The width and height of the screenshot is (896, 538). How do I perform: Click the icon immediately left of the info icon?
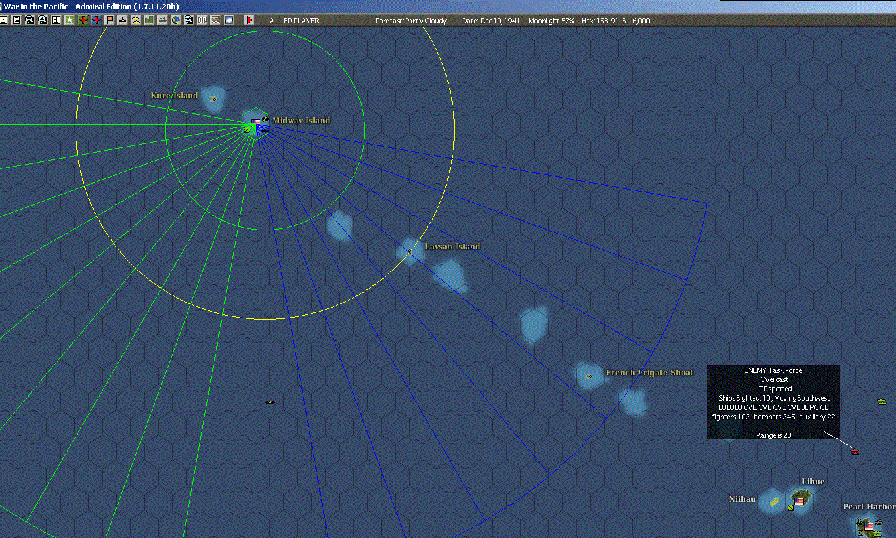[42, 20]
